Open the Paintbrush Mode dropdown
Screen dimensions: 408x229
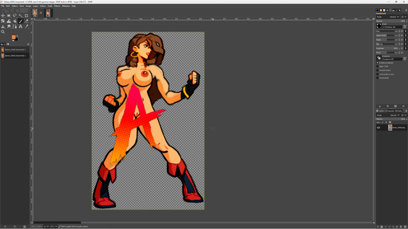(x=388, y=17)
